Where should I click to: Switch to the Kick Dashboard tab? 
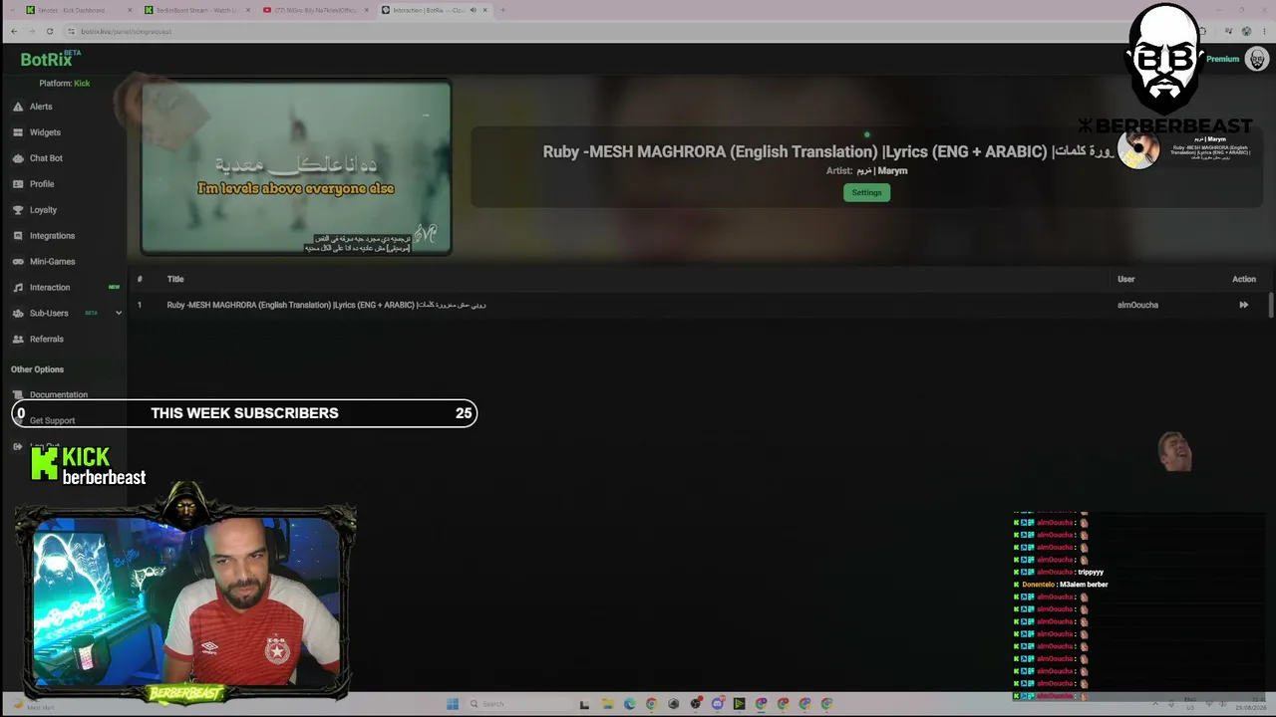pyautogui.click(x=78, y=10)
